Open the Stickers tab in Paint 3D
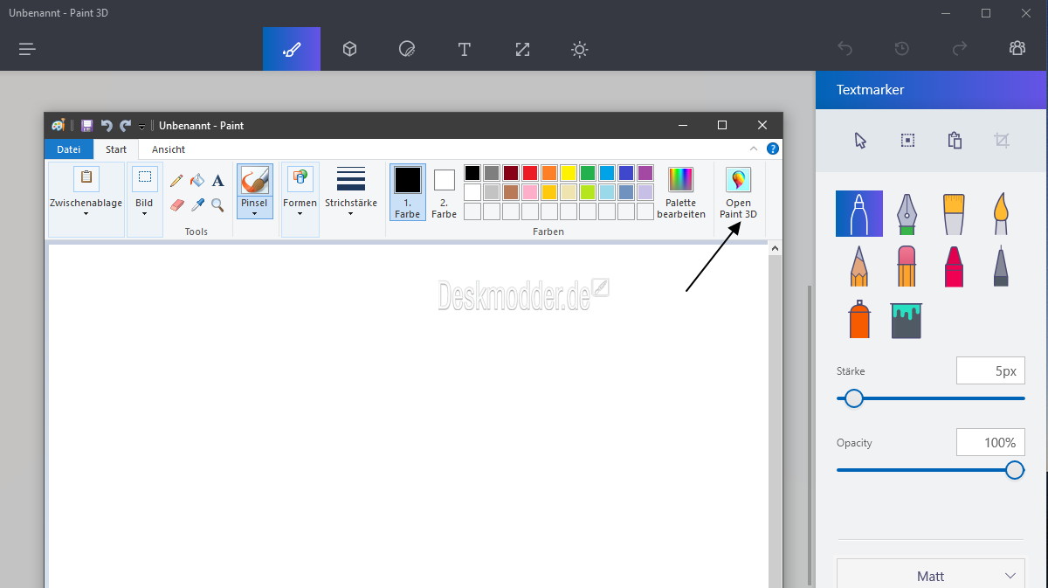Screen dimensions: 1048x588 [x=407, y=49]
